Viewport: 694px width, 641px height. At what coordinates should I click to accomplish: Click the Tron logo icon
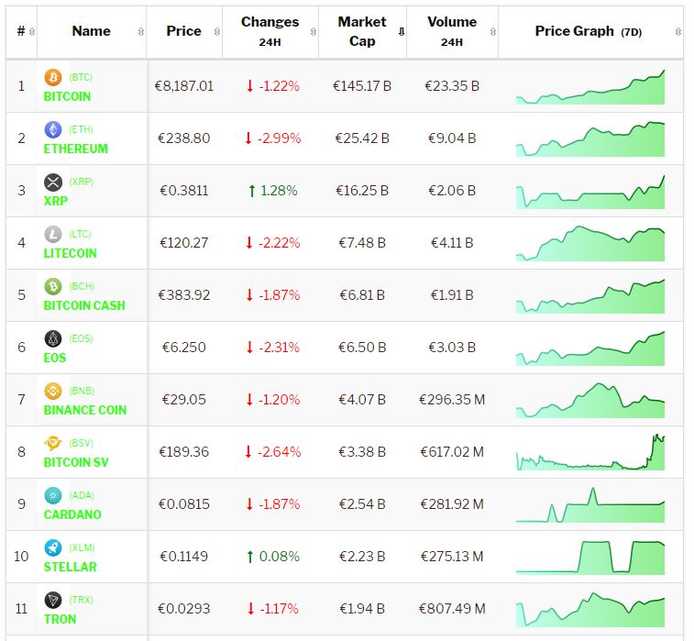(52, 601)
